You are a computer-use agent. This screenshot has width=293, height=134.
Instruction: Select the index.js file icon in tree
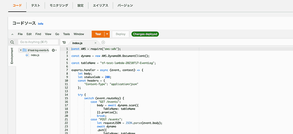27,55
